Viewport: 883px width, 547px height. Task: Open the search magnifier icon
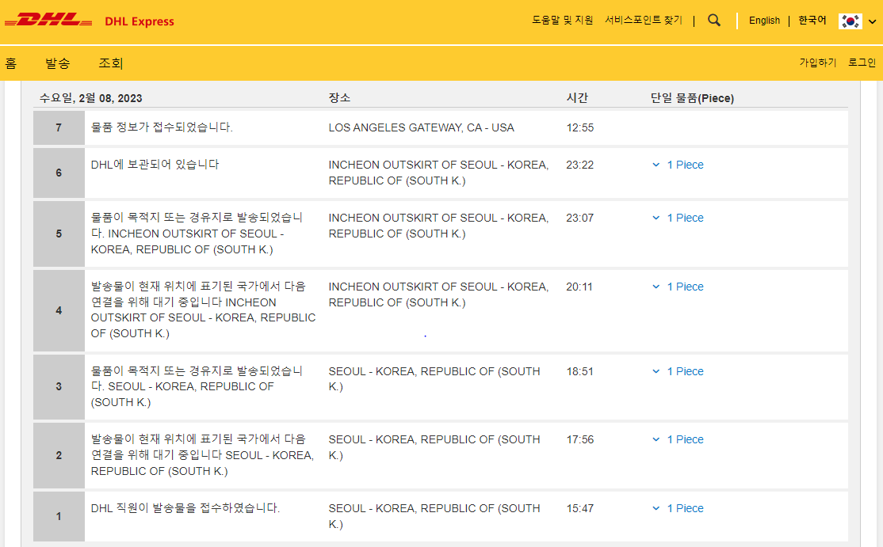tap(714, 21)
